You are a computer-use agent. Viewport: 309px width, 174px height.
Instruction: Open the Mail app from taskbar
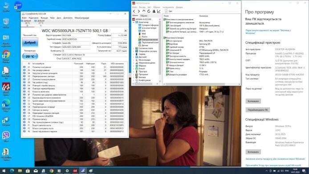point(36,170)
